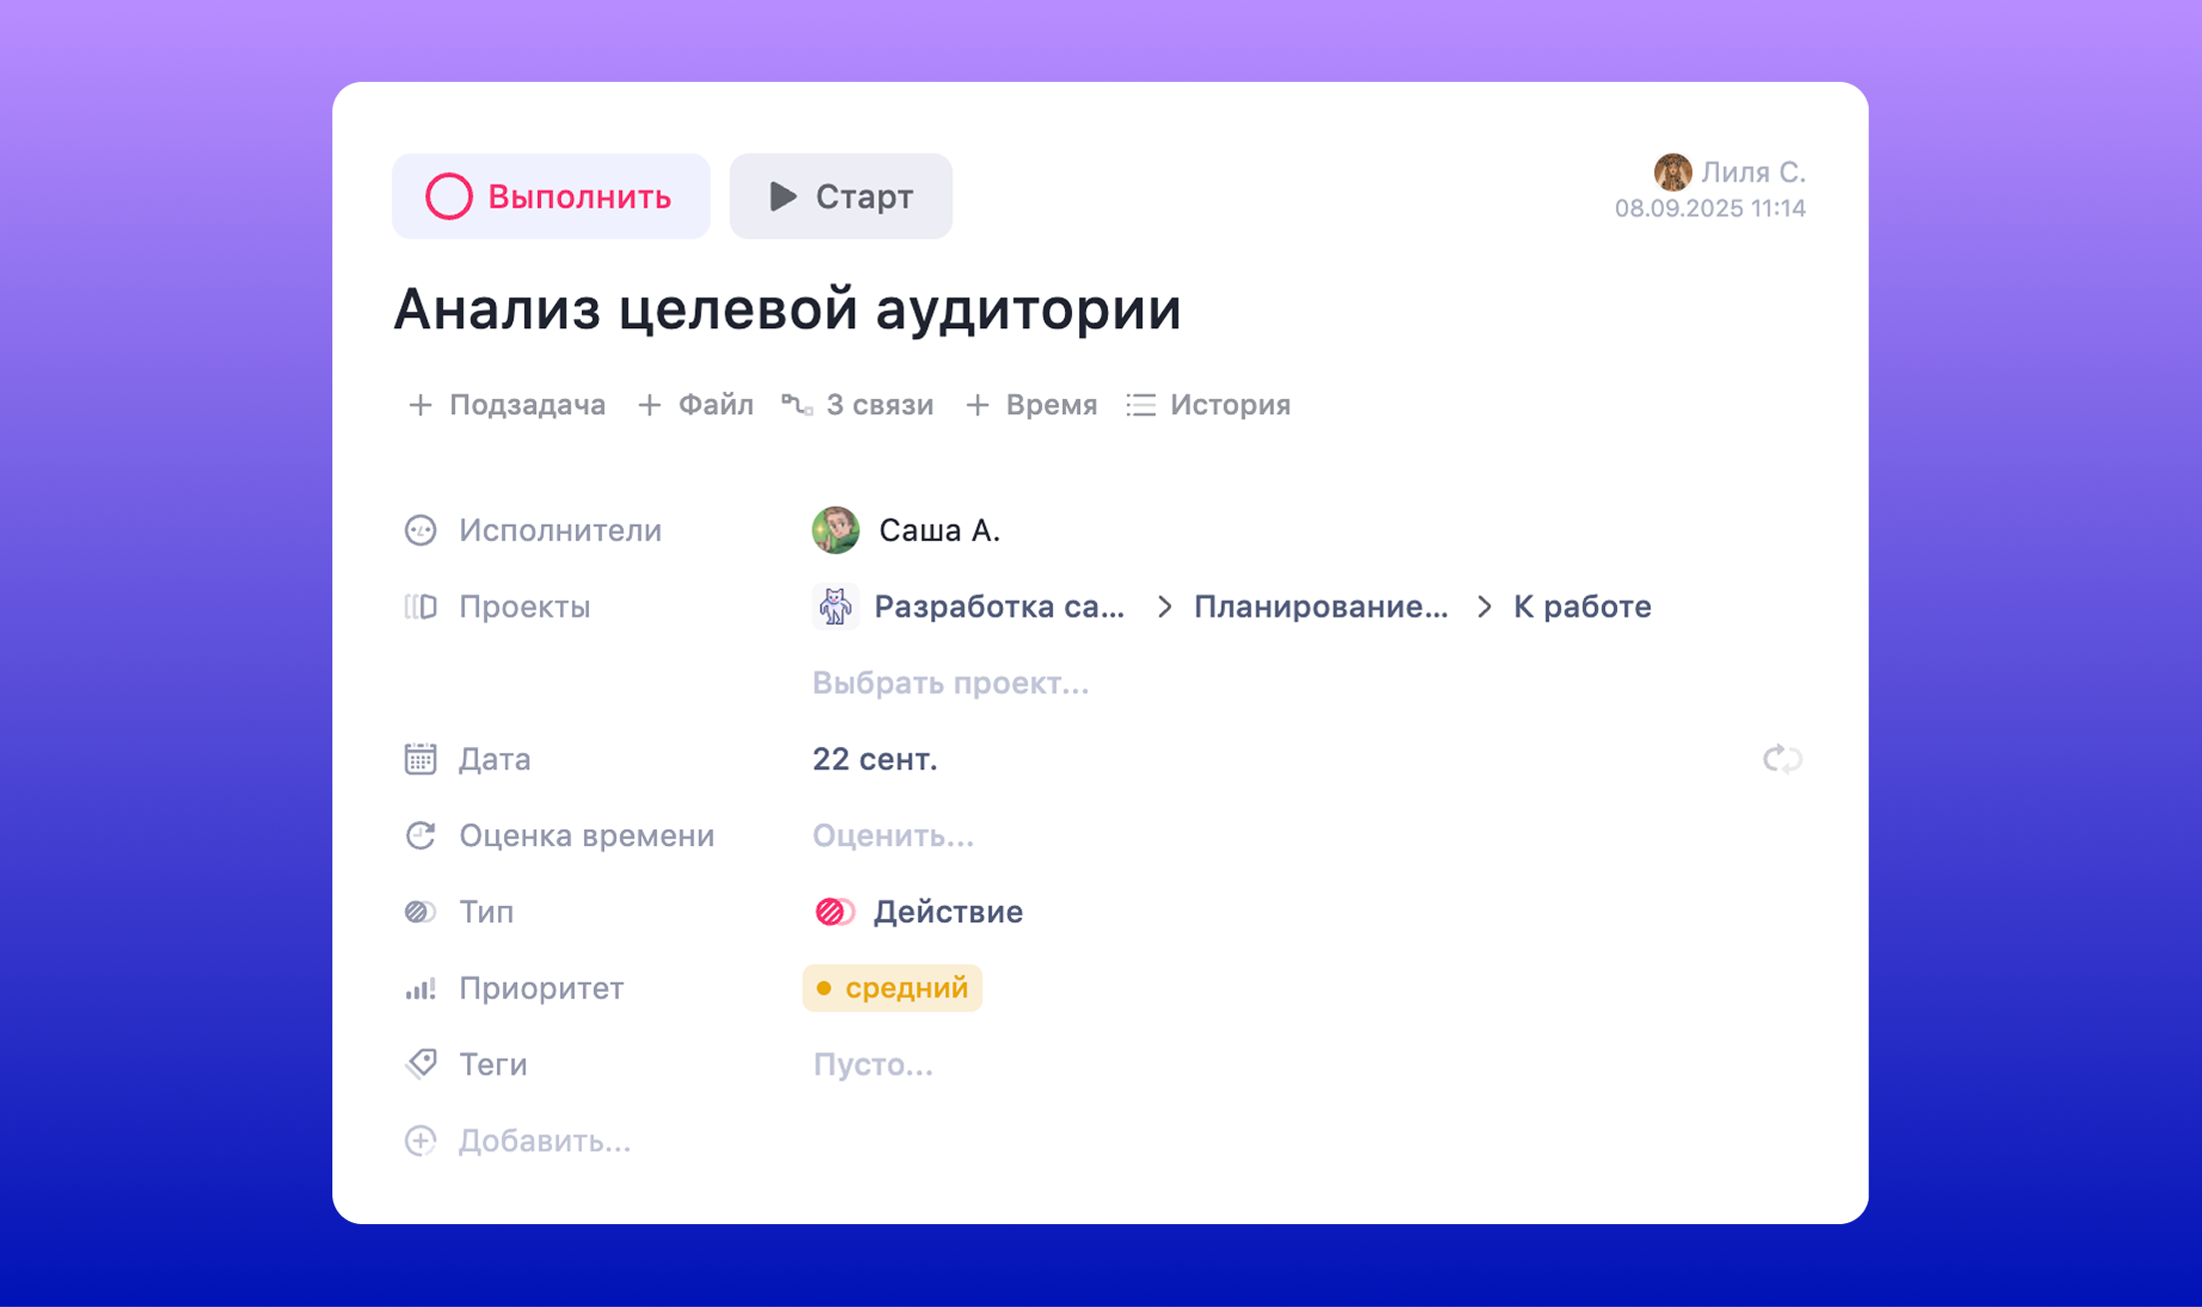Click the К работе breadcrumb link

click(1580, 606)
